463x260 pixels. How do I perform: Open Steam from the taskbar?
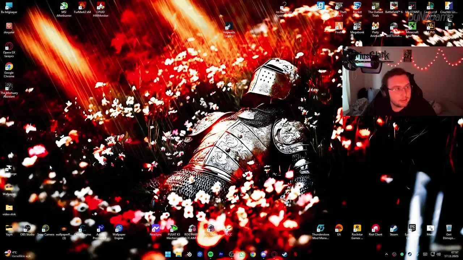tap(285, 254)
